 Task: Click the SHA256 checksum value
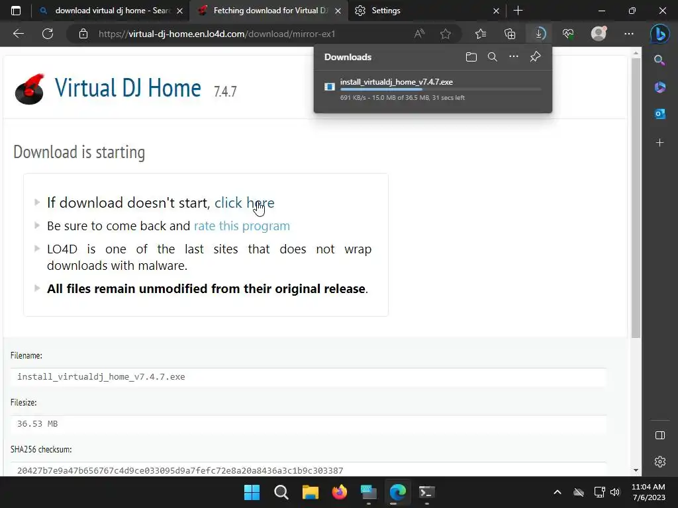click(x=180, y=470)
